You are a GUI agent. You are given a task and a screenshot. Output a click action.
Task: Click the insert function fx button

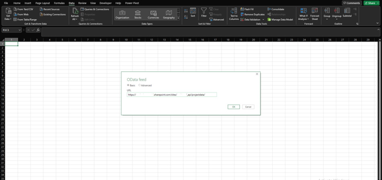click(x=38, y=30)
